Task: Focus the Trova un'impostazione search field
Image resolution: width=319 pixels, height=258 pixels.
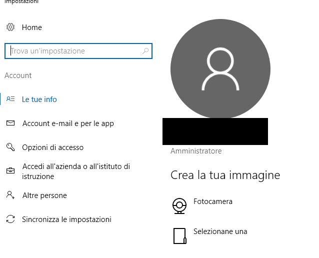Action: point(78,51)
